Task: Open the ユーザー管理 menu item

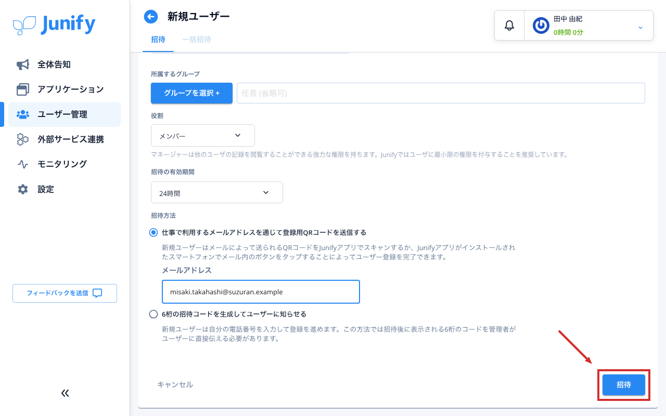Action: tap(65, 114)
